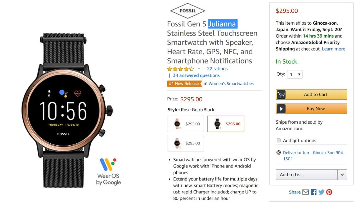Open the Qty quantity dropdown

point(294,75)
